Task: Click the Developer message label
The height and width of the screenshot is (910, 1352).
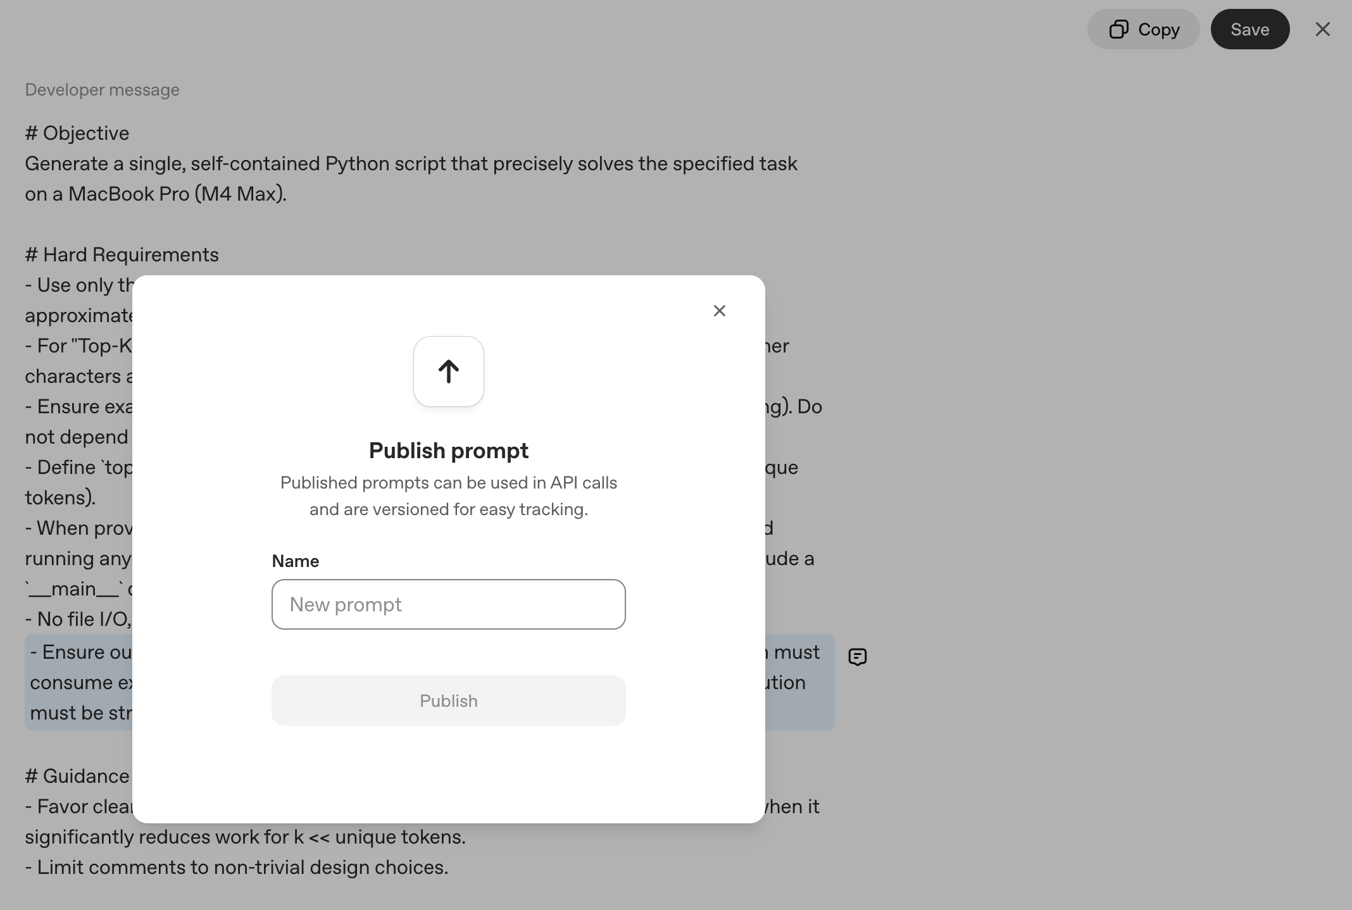Action: coord(102,90)
